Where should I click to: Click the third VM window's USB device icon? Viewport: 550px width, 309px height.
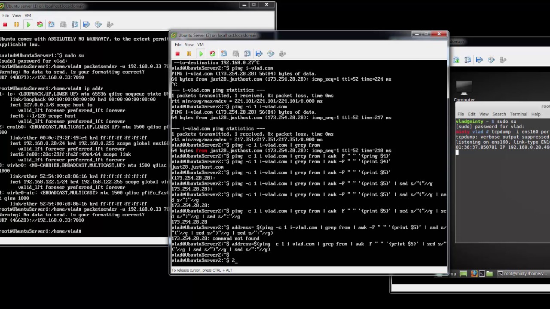[503, 60]
